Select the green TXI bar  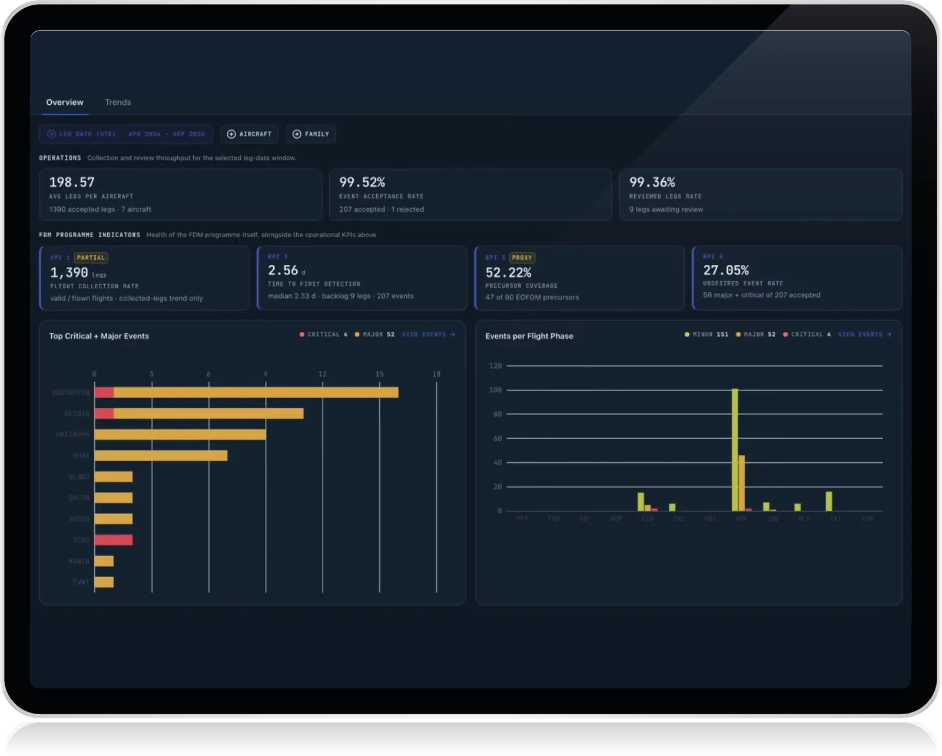[829, 501]
